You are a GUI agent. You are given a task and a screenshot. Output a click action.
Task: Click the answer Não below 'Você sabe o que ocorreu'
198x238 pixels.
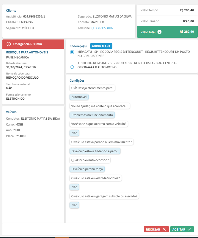tap(74, 133)
